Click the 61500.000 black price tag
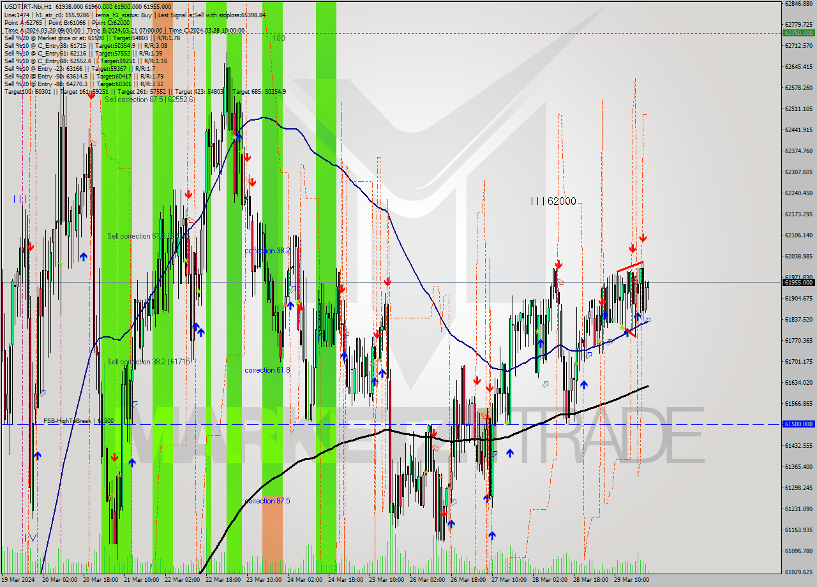This screenshot has width=817, height=587. pos(798,424)
